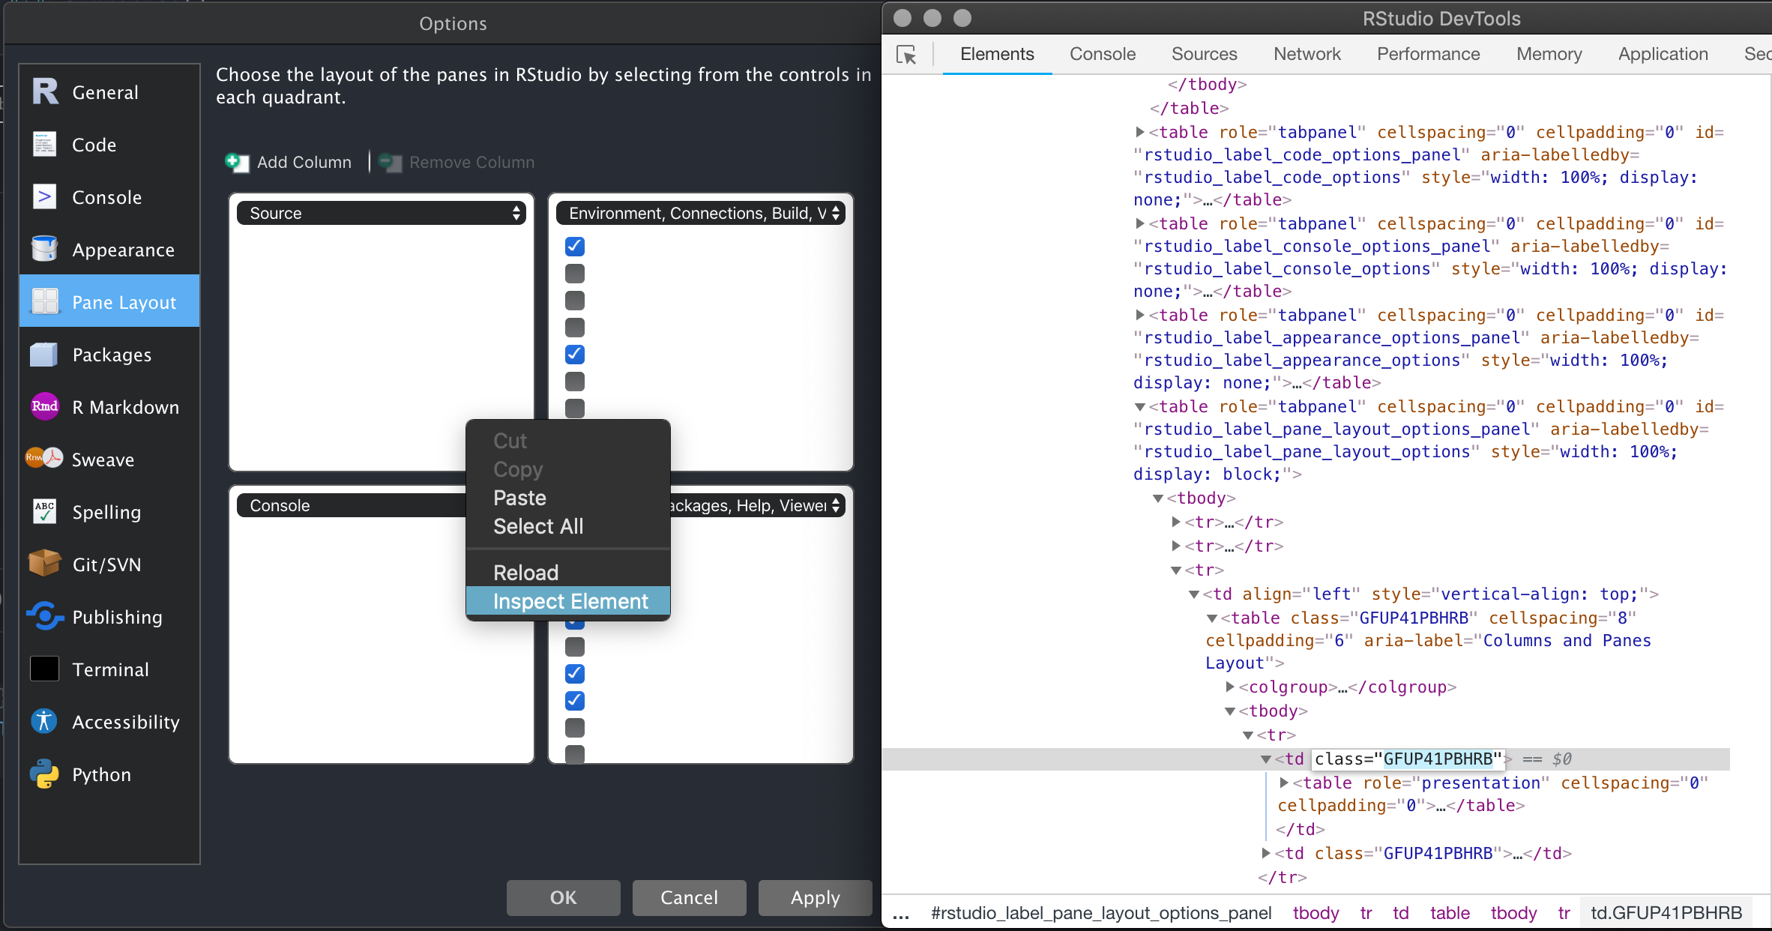Activate the element inspector cursor in DevTools

(905, 55)
